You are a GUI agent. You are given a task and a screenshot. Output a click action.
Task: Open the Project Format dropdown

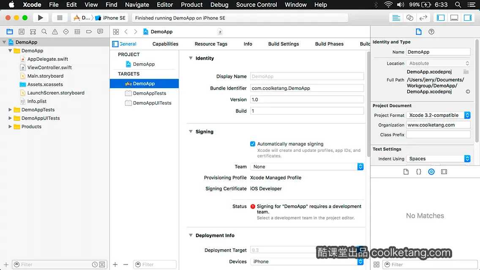click(x=438, y=115)
